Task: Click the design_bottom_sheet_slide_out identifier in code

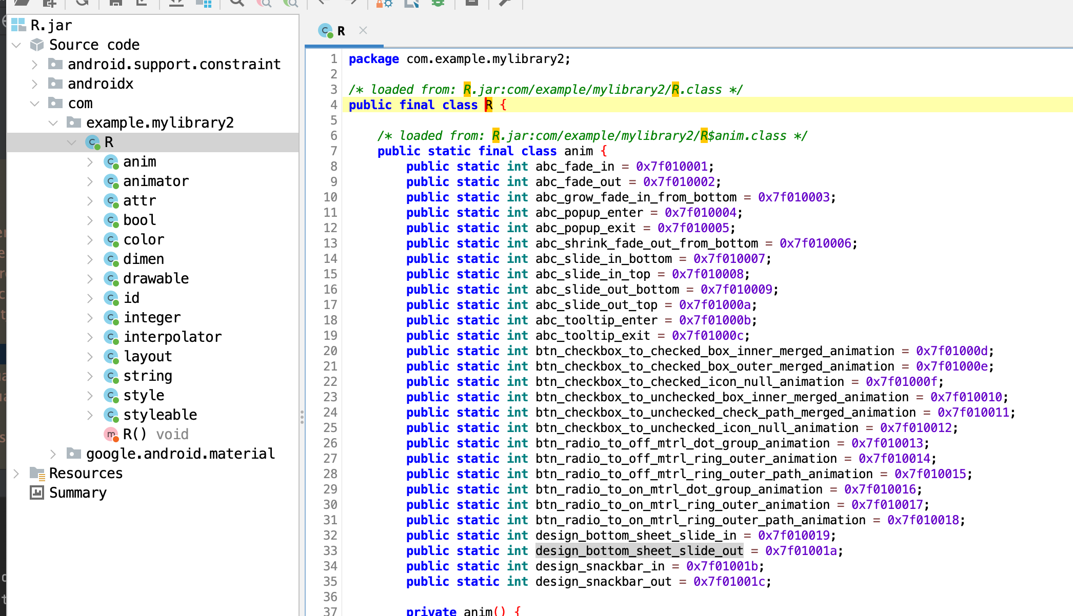Action: coord(639,551)
